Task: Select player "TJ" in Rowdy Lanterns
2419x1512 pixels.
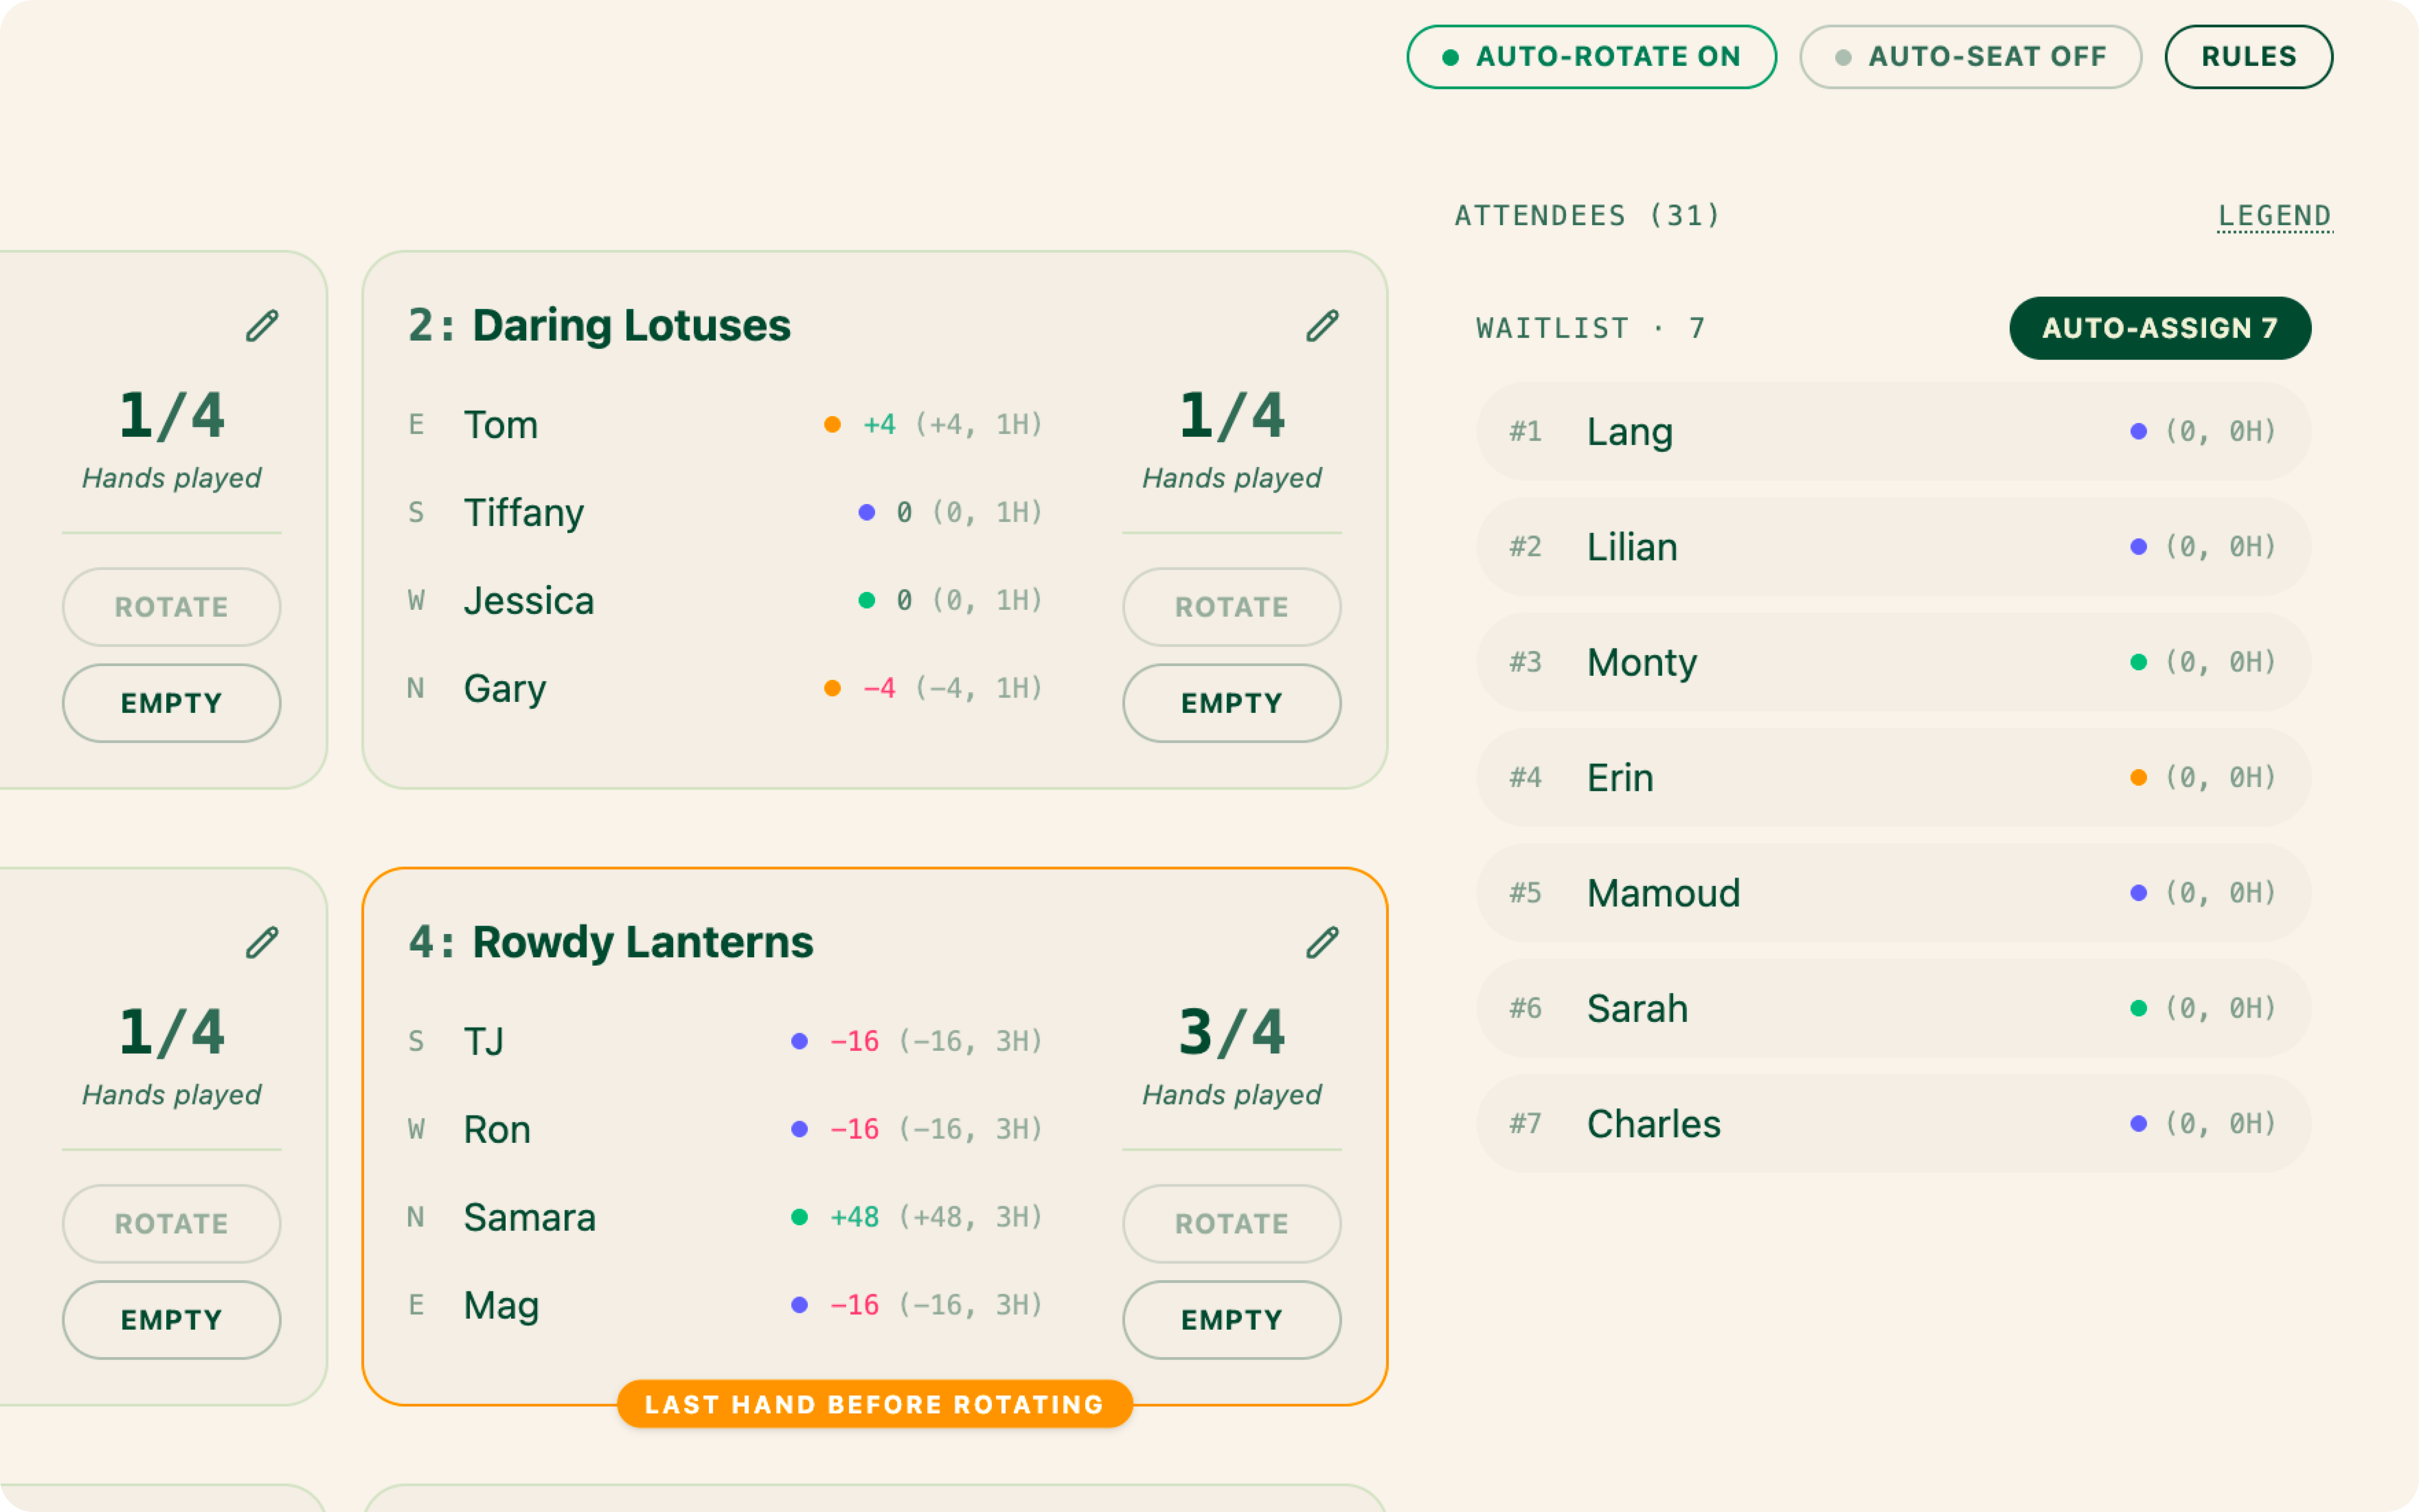Action: [x=484, y=1042]
